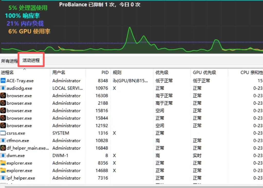Click Administrator user in ipf_helper.exe row
263x188 pixels.
pos(67,178)
